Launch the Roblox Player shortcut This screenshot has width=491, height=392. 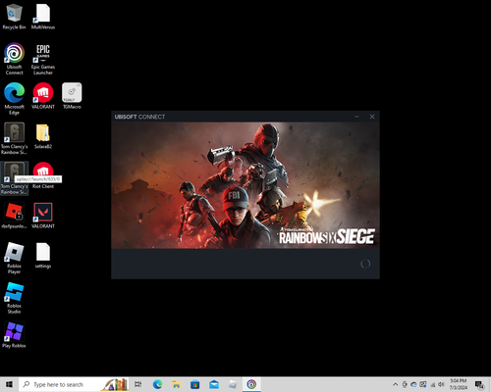pyautogui.click(x=14, y=258)
